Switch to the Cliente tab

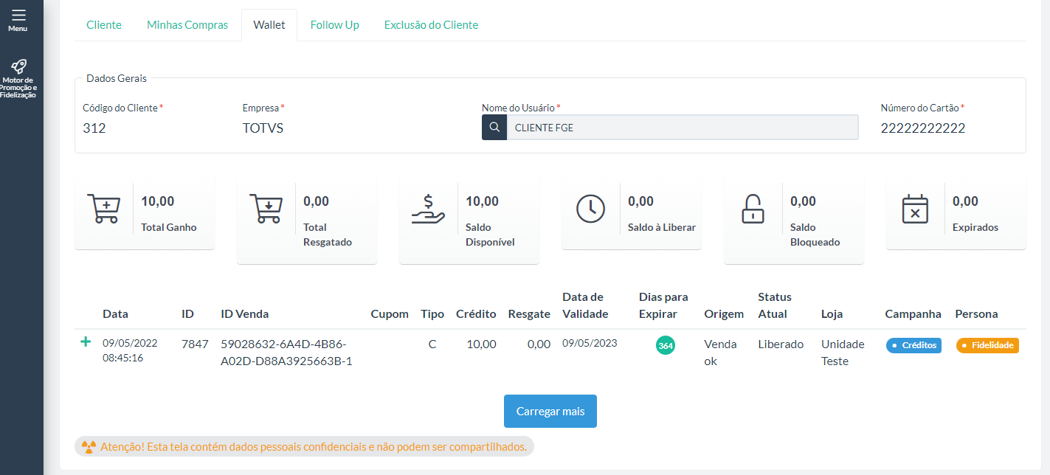(x=104, y=25)
